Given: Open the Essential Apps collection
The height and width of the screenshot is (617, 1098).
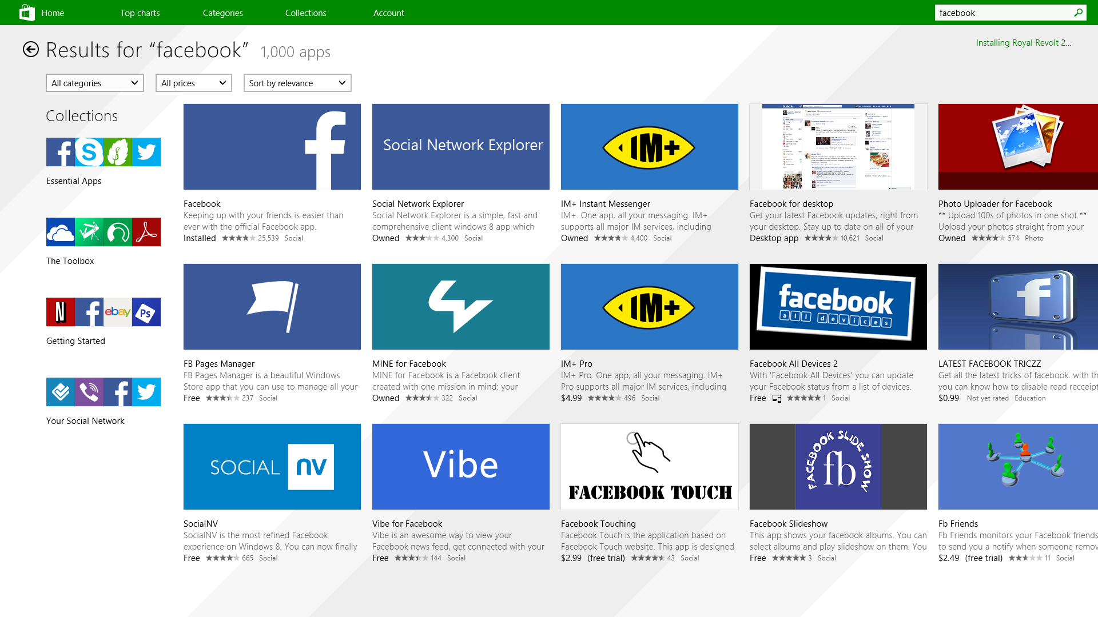Looking at the screenshot, I should [x=103, y=152].
